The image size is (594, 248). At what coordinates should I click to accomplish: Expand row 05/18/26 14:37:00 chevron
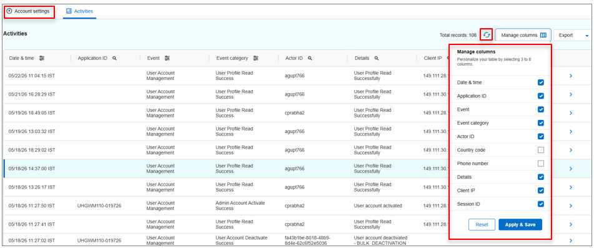click(570, 169)
